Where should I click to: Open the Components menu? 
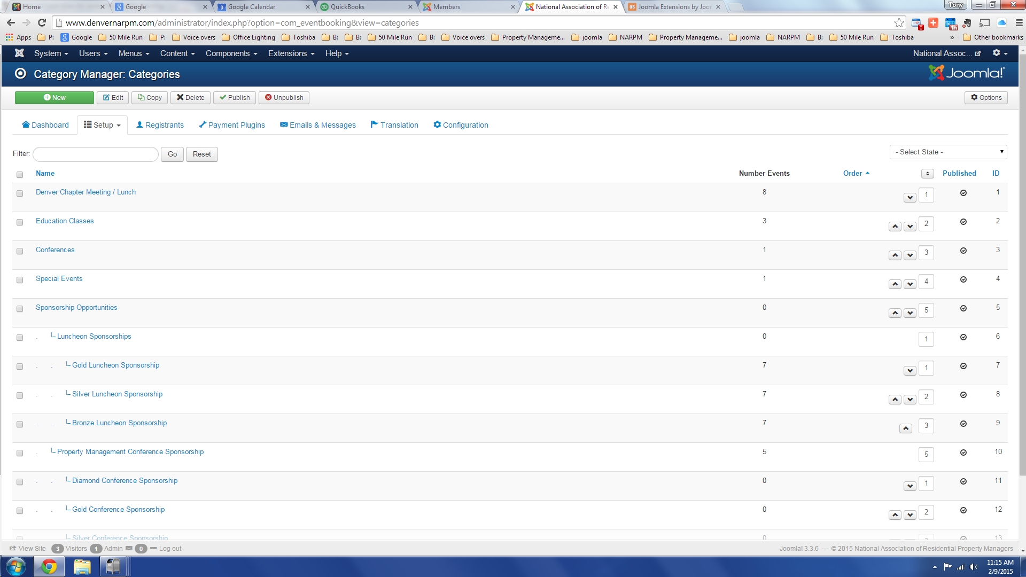[x=231, y=53]
